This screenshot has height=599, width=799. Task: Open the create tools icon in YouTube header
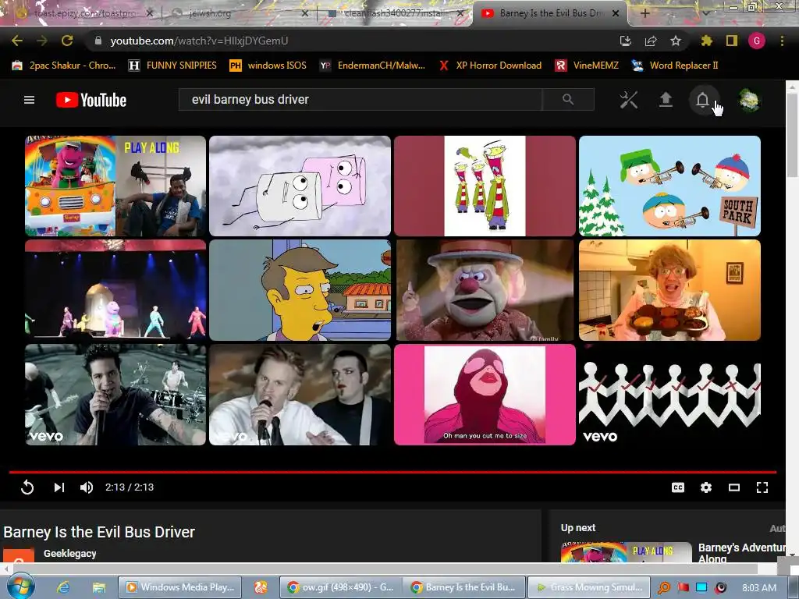(628, 100)
